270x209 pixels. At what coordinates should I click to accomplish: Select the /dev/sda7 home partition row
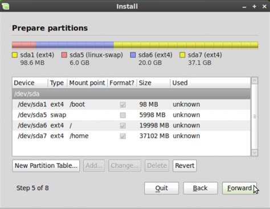tap(131, 136)
